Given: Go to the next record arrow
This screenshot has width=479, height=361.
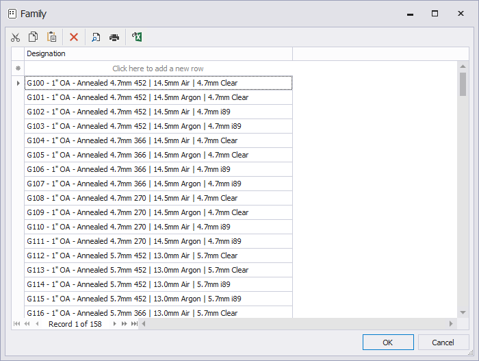Looking at the screenshot, I should click(114, 324).
